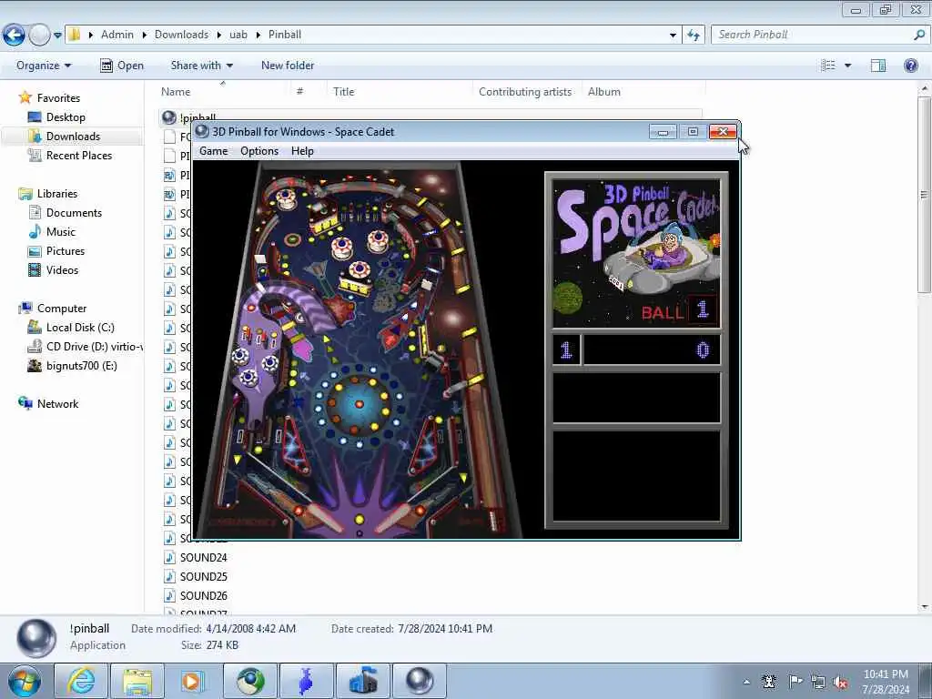
Task: Select Network in the navigation pane
Action: tap(57, 403)
